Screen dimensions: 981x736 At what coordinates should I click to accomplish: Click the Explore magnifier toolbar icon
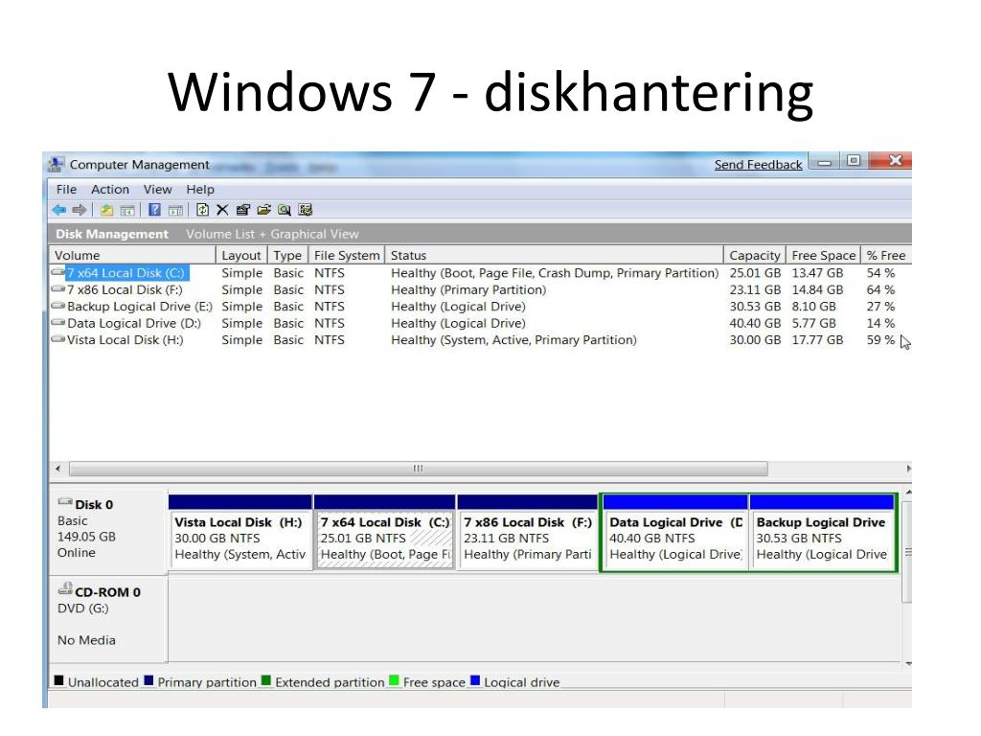(285, 210)
